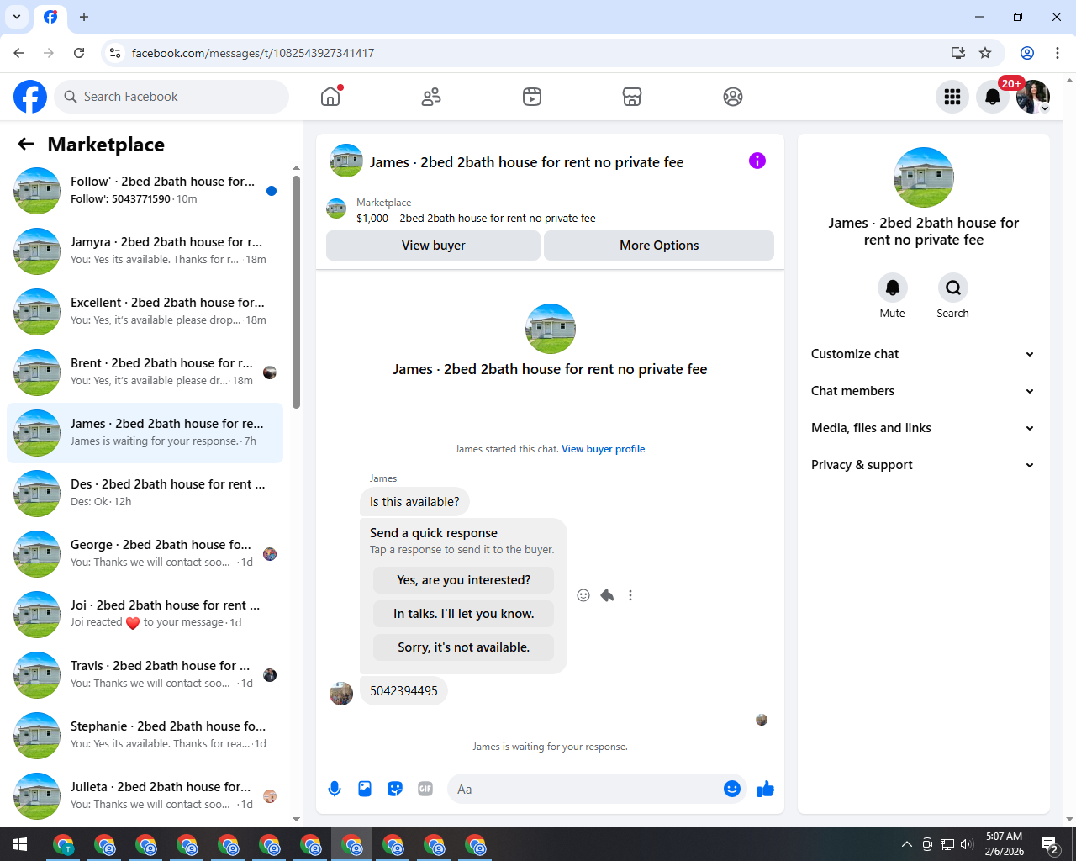Expand the Customize chat section

pos(923,354)
